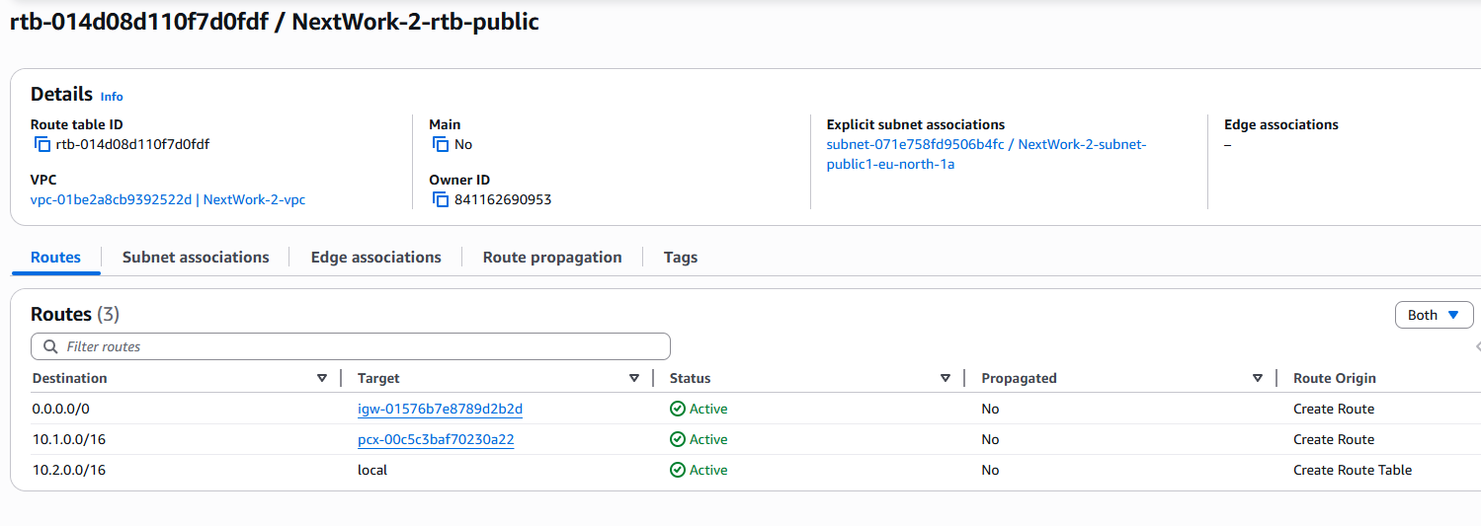Viewport: 1481px width, 526px height.
Task: Sort routes by Propagated column arrow
Action: (1257, 378)
